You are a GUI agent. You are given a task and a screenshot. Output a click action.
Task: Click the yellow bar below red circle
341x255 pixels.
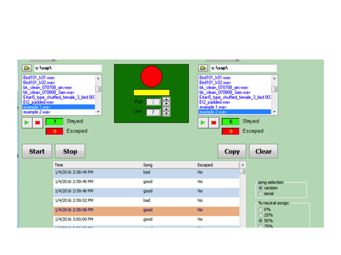(x=152, y=93)
